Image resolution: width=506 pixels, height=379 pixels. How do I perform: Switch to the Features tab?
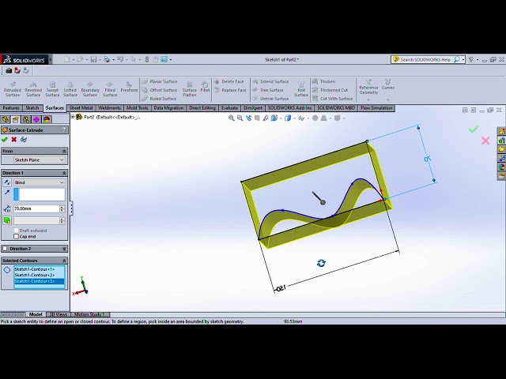pyautogui.click(x=11, y=108)
